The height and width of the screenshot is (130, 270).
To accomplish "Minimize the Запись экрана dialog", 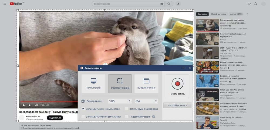I will (184, 68).
